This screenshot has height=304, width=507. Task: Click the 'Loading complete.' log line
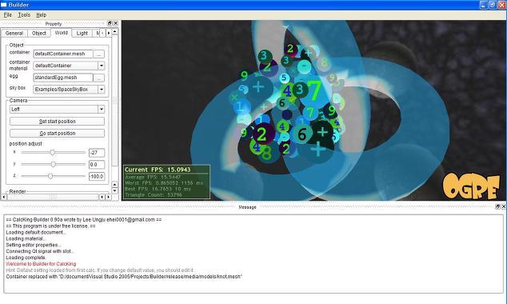point(26,258)
